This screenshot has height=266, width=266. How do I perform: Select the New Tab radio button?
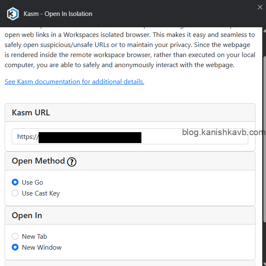(15, 236)
